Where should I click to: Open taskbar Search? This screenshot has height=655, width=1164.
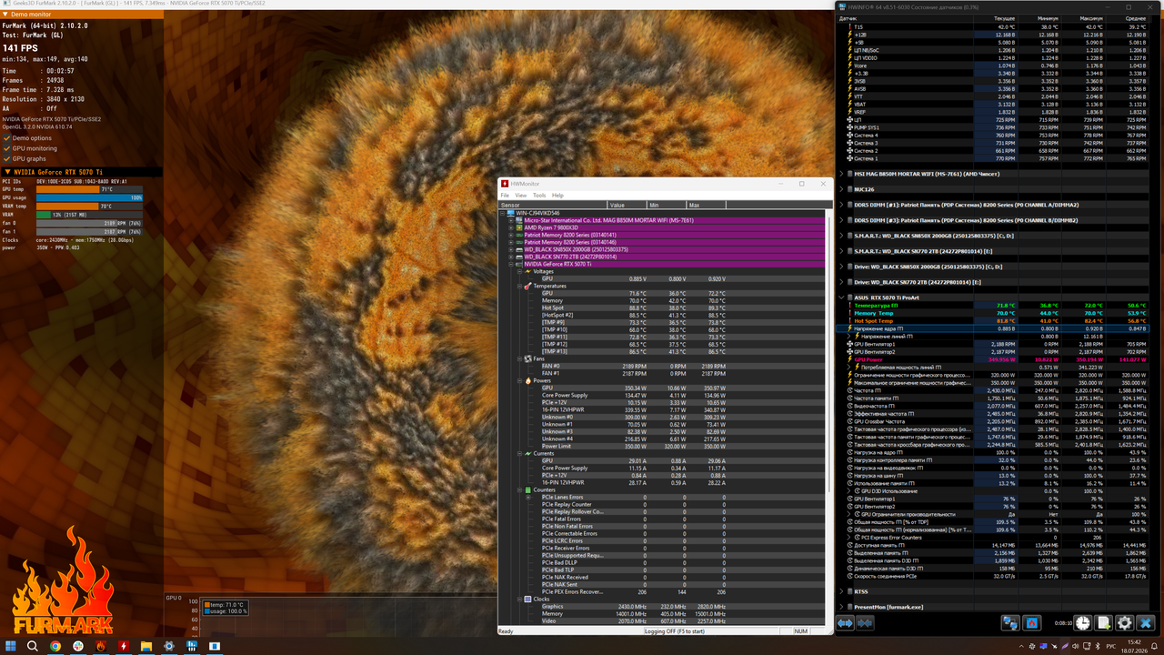click(x=33, y=646)
